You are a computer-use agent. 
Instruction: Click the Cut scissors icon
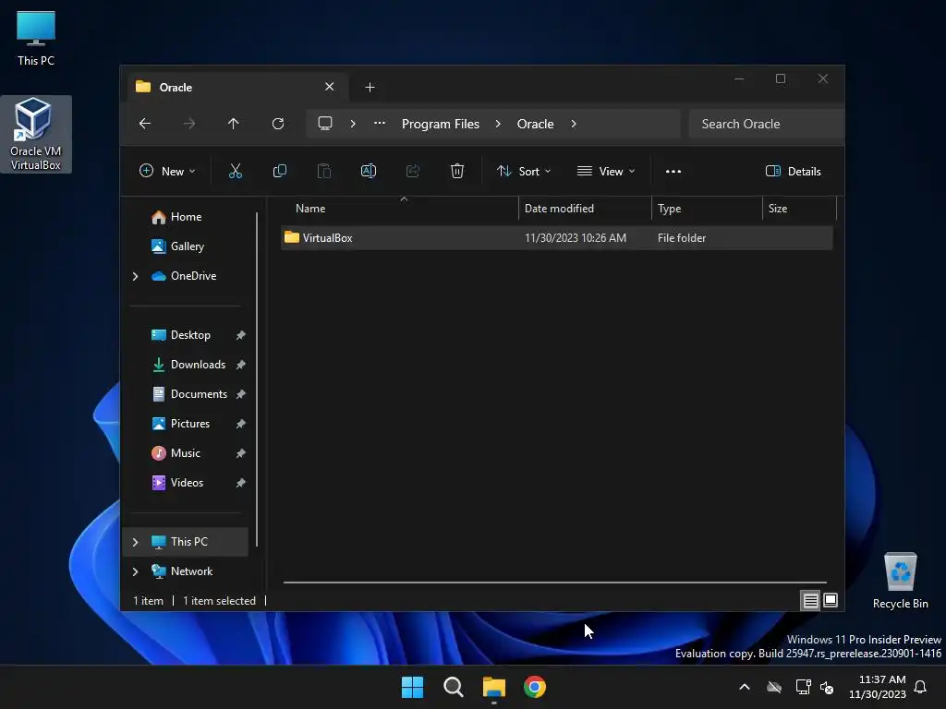click(x=236, y=171)
